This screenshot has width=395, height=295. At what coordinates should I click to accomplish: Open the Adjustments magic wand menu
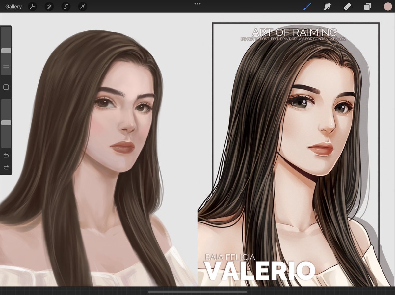(49, 6)
